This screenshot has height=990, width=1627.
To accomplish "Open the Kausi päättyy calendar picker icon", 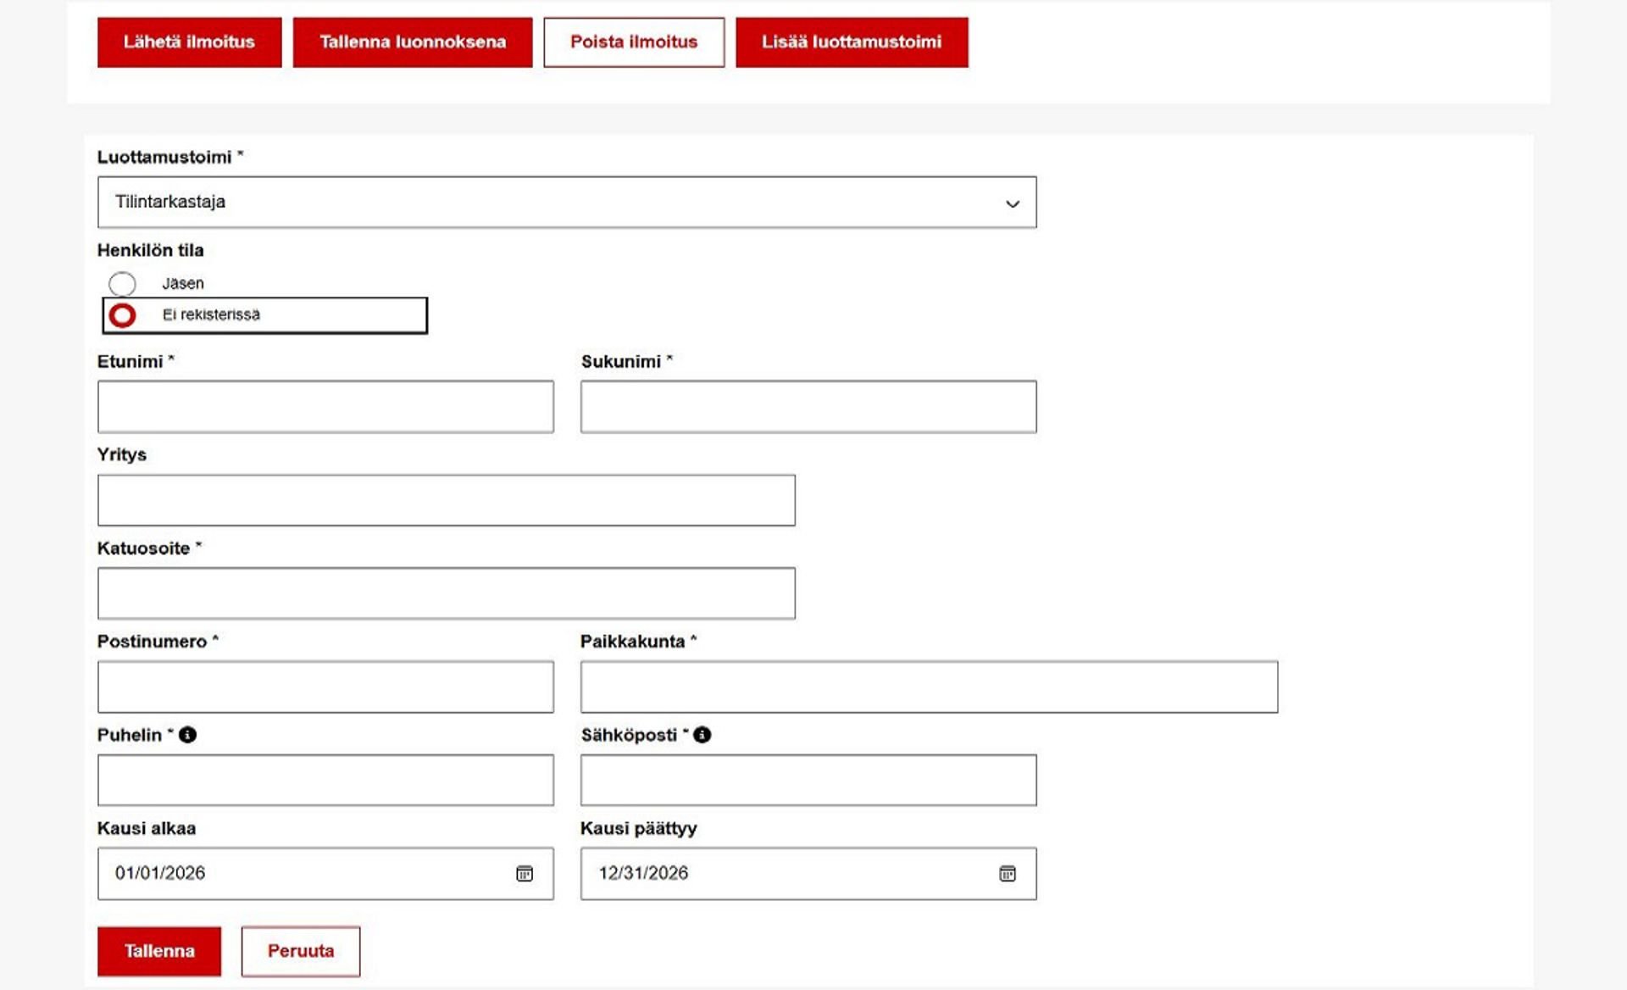I will [1007, 873].
